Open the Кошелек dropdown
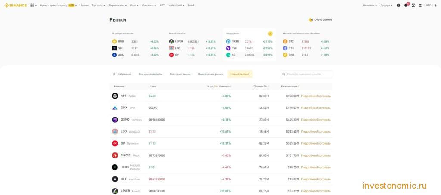The image size is (441, 195). click(370, 5)
